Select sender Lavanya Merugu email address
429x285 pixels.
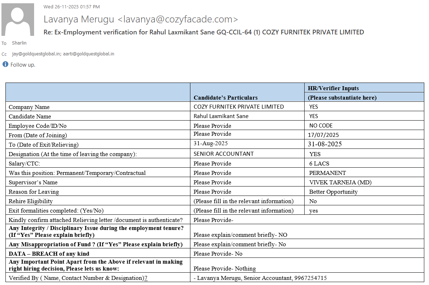[x=178, y=19]
